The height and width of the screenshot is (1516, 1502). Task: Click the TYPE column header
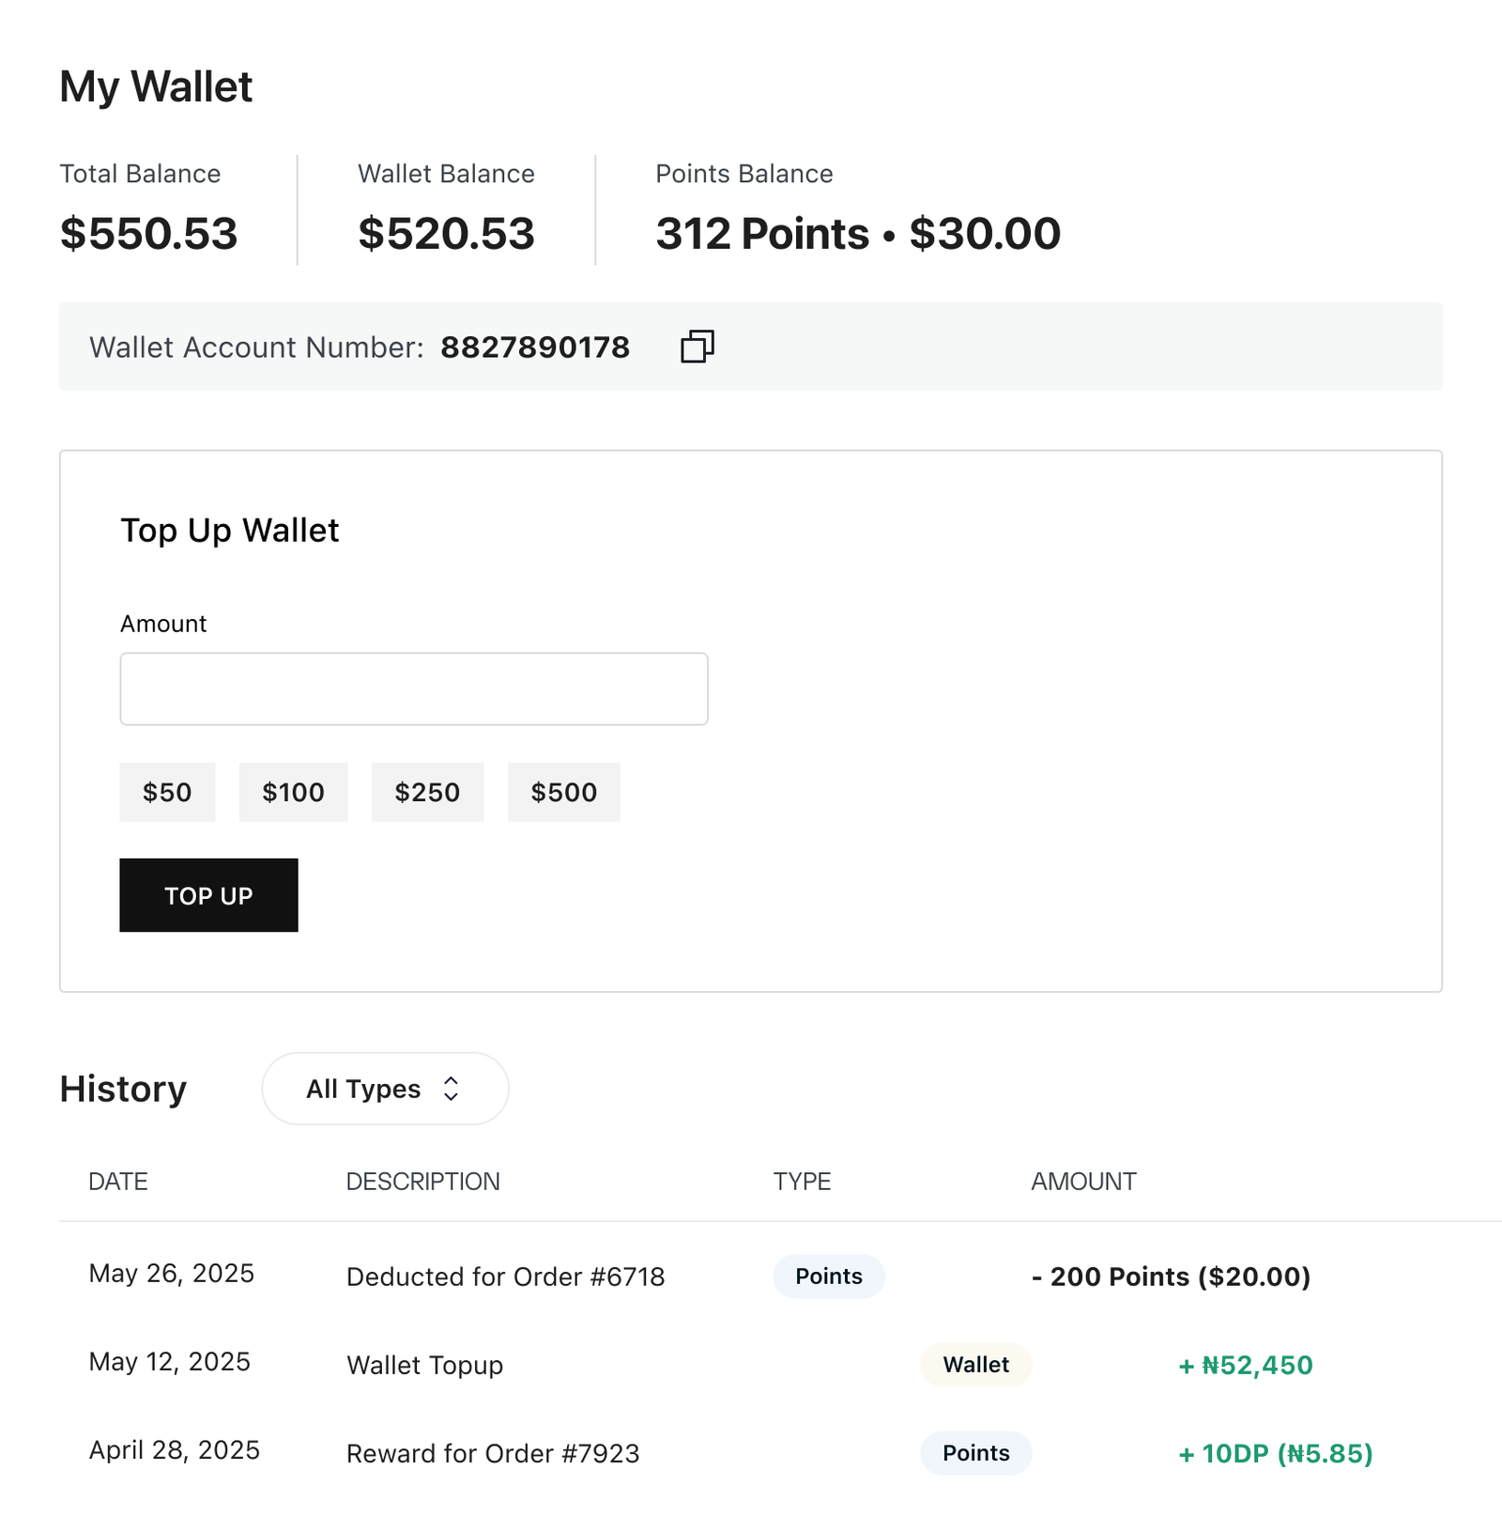[803, 1182]
